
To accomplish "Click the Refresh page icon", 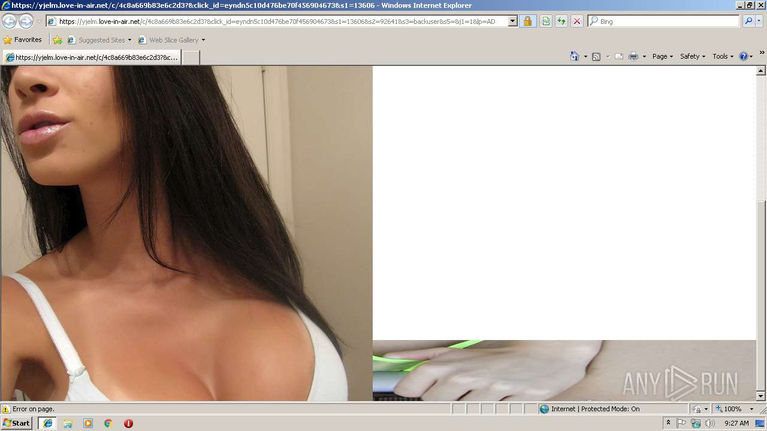I will [561, 22].
